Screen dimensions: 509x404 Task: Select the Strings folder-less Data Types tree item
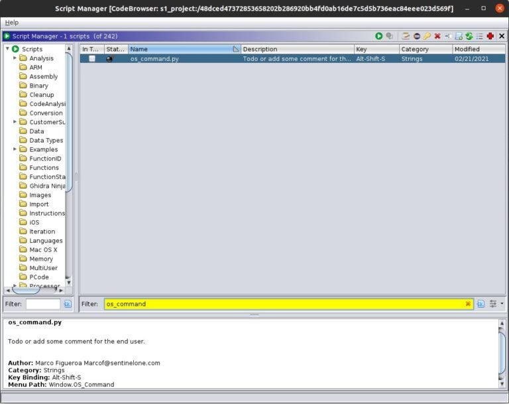click(x=46, y=141)
